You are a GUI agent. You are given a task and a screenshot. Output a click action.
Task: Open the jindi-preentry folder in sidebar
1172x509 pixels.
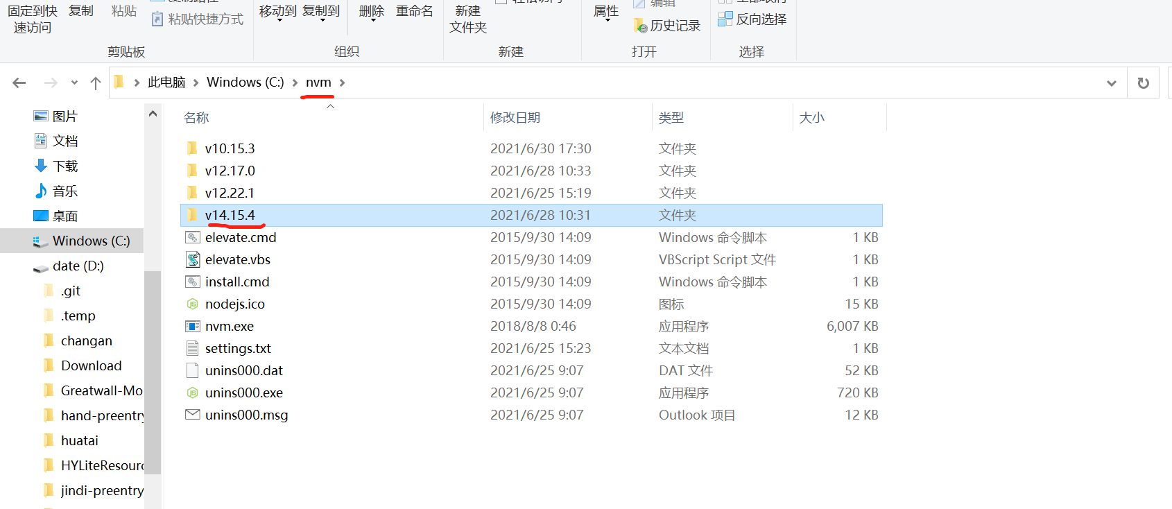[92, 490]
